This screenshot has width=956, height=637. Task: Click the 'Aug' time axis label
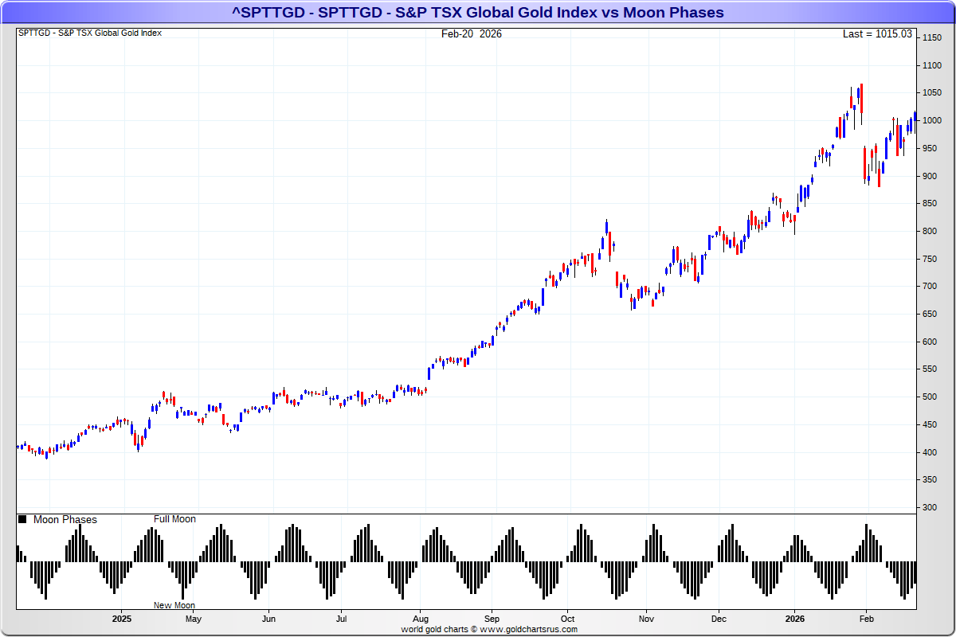pos(421,619)
